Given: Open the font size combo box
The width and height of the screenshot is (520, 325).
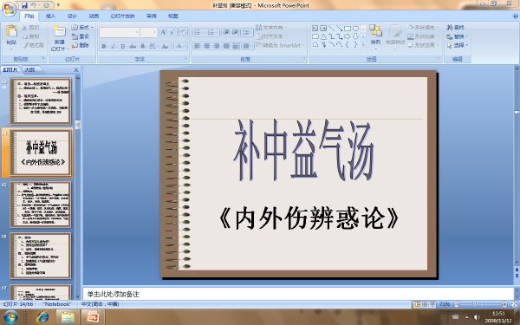Looking at the screenshot, I should (148, 32).
